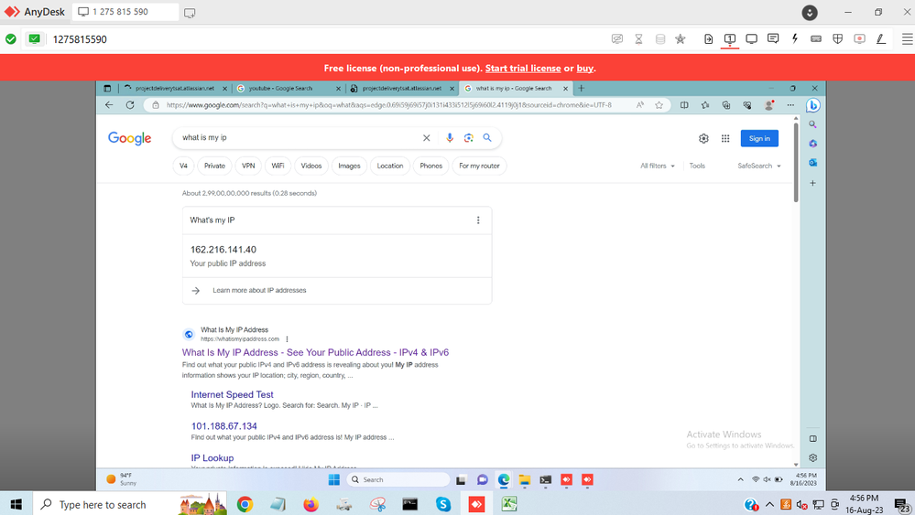Click AnyDesk display settings monitor icon
915x515 pixels.
tap(752, 39)
